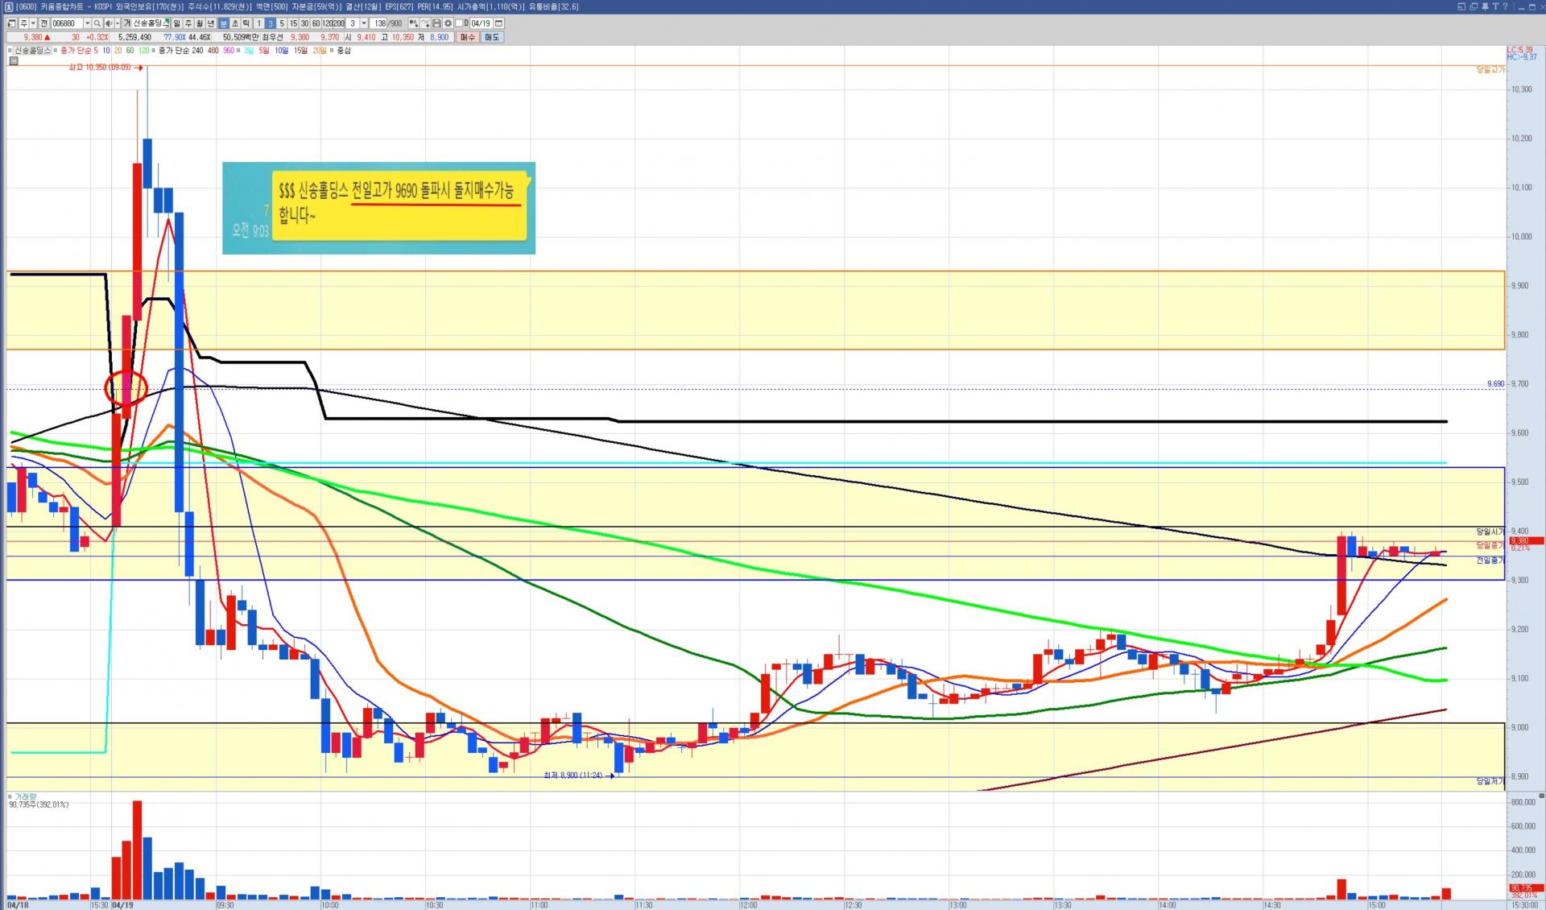Expand stock code 006880 dropdown
The width and height of the screenshot is (1546, 910).
(87, 23)
